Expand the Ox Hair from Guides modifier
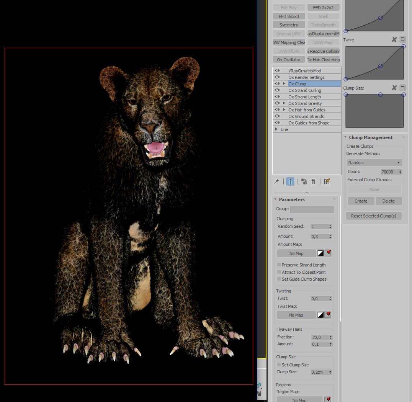This screenshot has height=402, width=412. (x=284, y=110)
